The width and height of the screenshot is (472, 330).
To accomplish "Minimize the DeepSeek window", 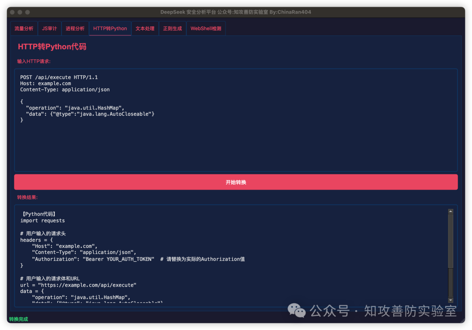I will (x=20, y=12).
